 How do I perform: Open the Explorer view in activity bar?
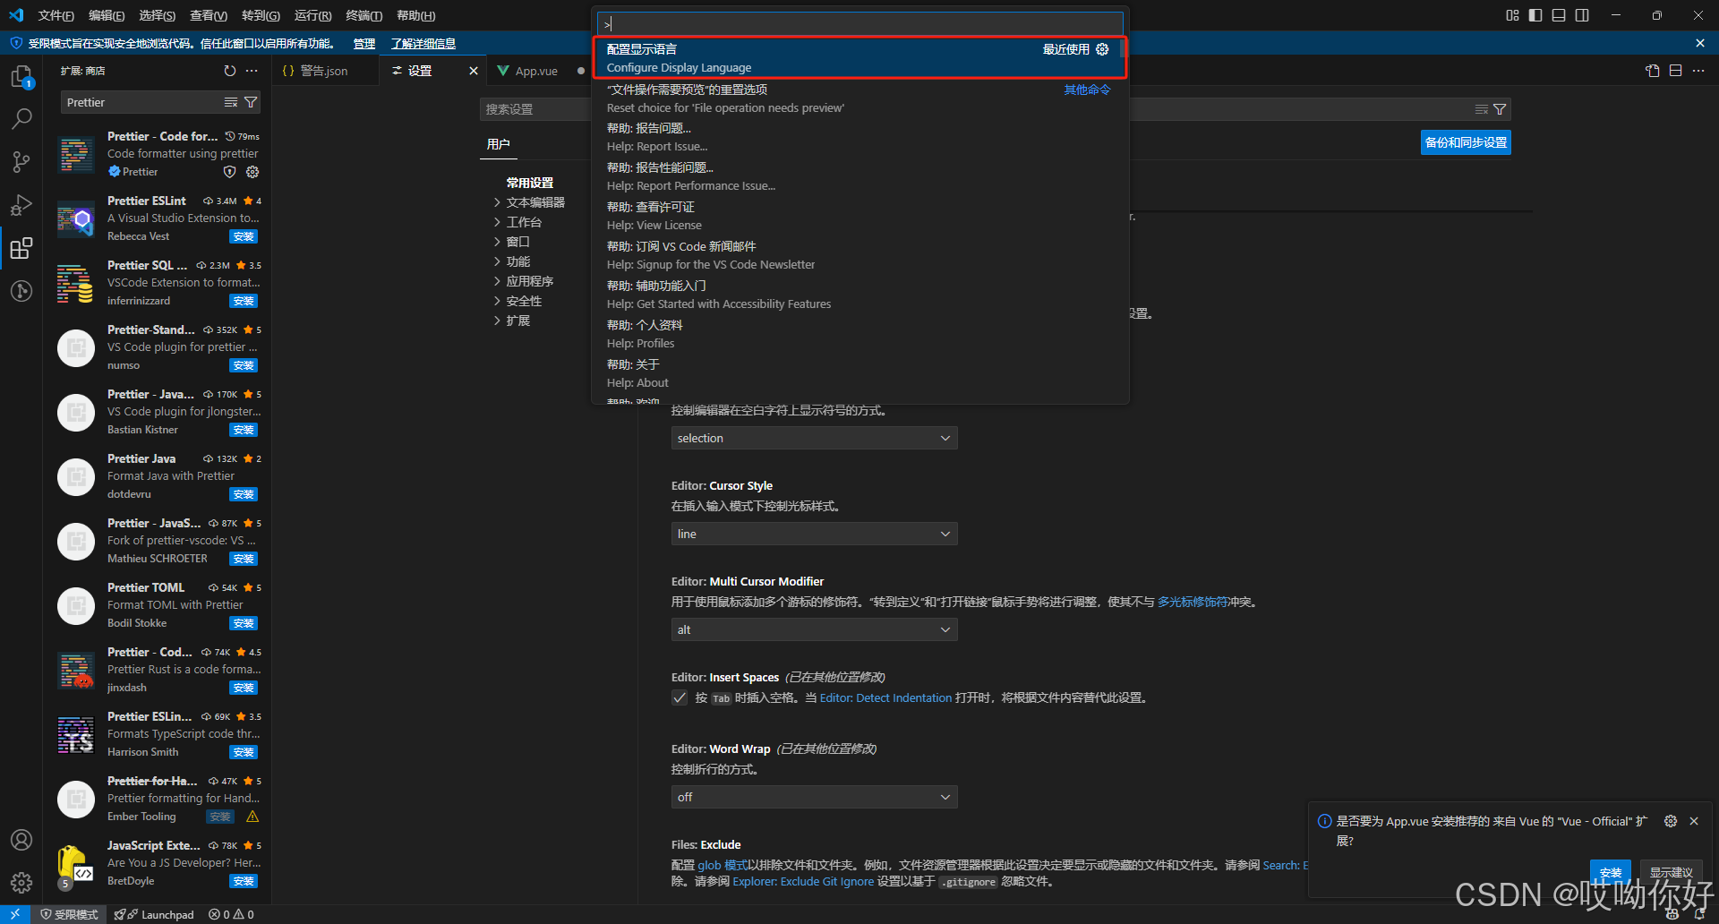pos(21,77)
